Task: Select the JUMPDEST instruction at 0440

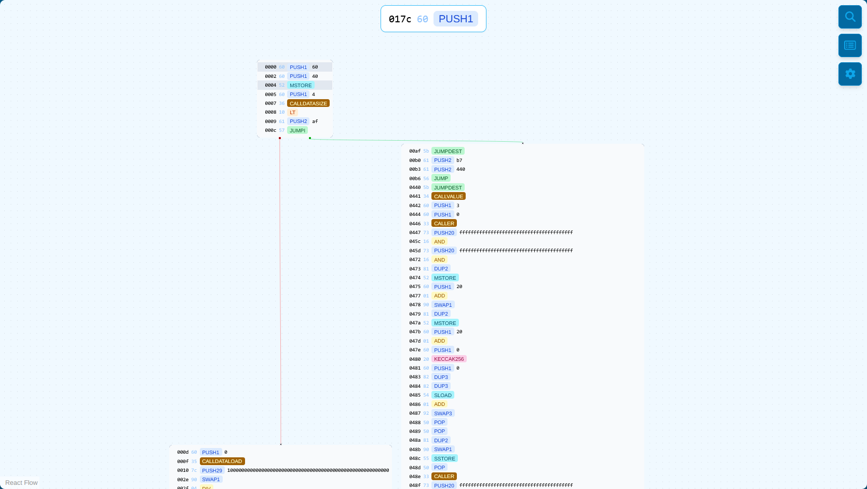Action: (x=448, y=187)
